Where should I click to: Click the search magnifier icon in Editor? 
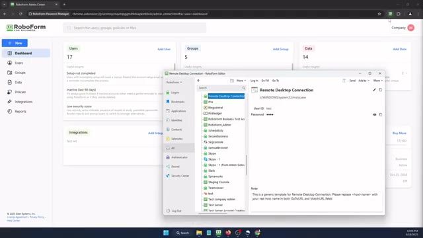(x=244, y=88)
